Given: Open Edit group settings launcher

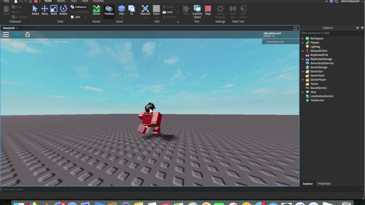Looking at the screenshot, I should pyautogui.click(x=178, y=22).
